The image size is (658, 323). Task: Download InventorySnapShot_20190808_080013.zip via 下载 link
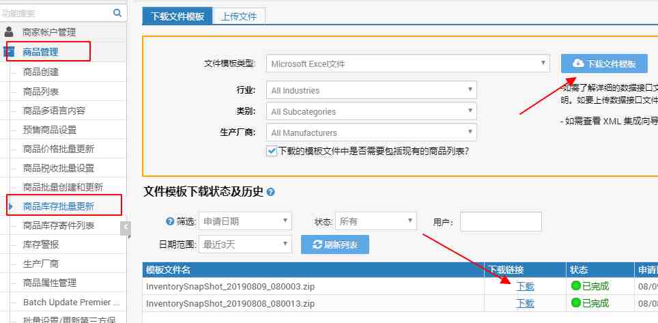coord(525,303)
